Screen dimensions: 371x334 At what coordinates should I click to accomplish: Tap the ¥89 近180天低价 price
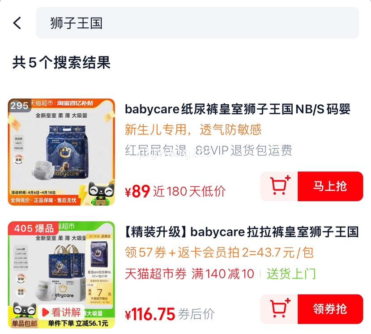tap(175, 191)
